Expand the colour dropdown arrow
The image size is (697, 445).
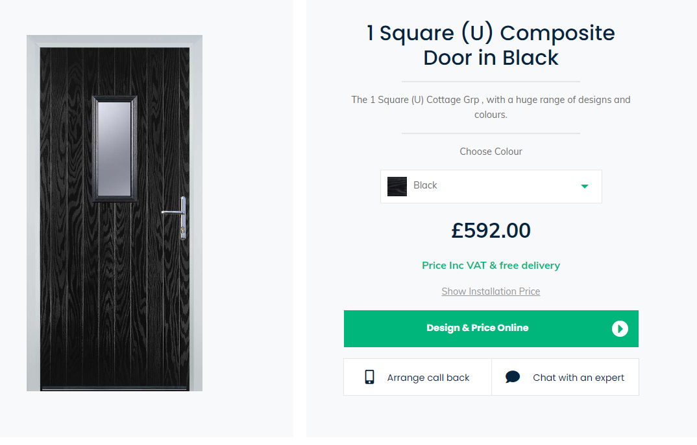pos(584,187)
